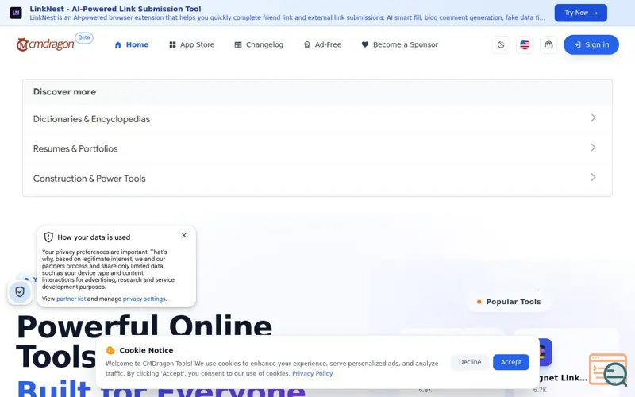Expand Dictionaries & Encyclopedias chevron

(x=593, y=118)
